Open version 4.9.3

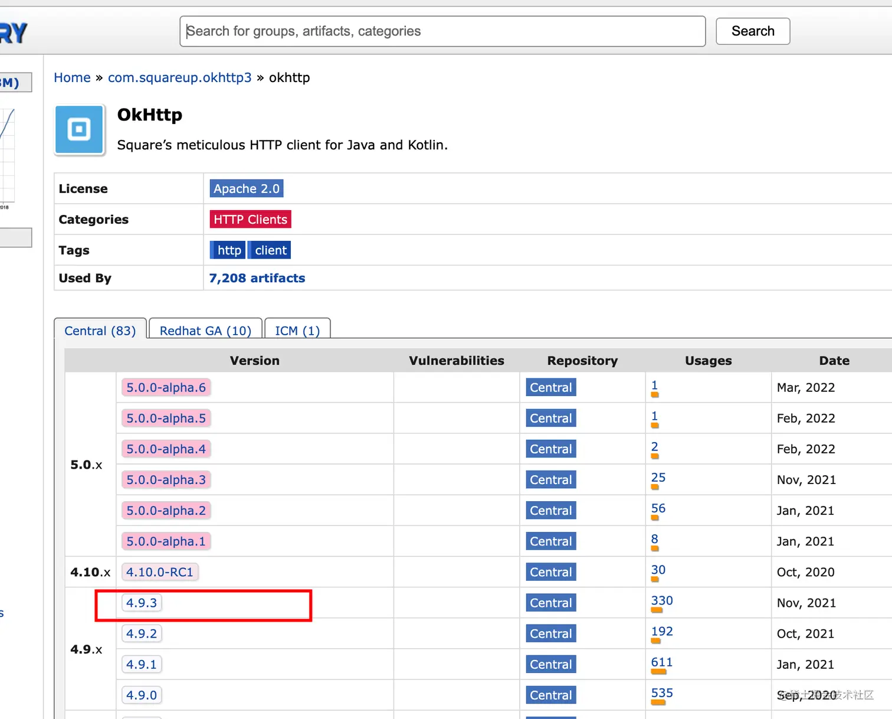pyautogui.click(x=142, y=603)
